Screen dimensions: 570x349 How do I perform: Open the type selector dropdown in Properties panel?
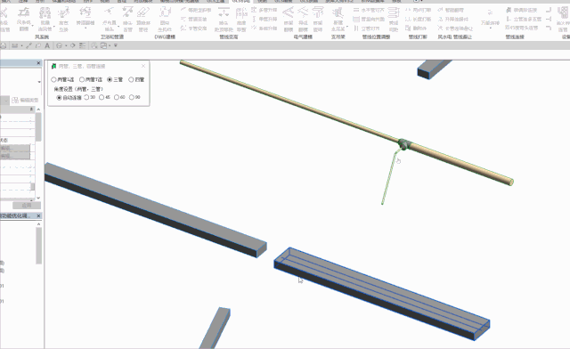39,82
